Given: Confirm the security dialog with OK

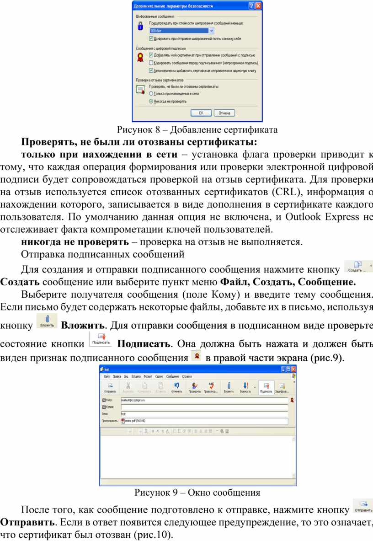Looking at the screenshot, I should tap(201, 113).
